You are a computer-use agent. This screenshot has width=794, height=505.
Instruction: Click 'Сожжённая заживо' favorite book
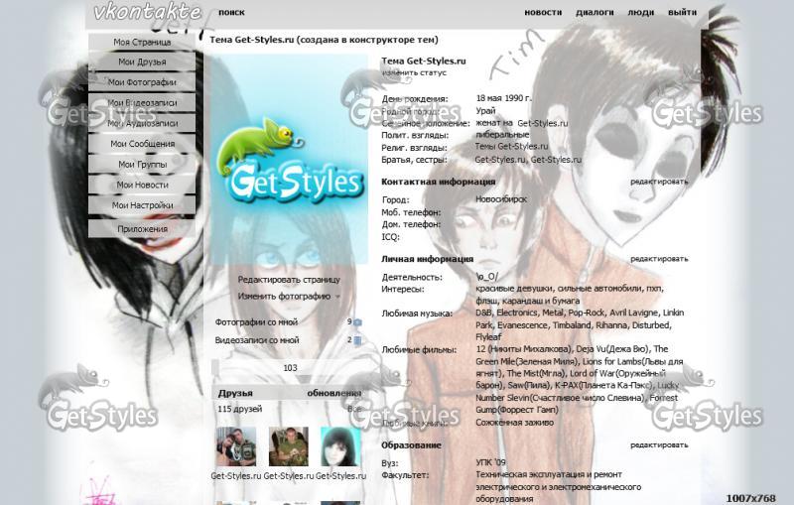click(514, 422)
